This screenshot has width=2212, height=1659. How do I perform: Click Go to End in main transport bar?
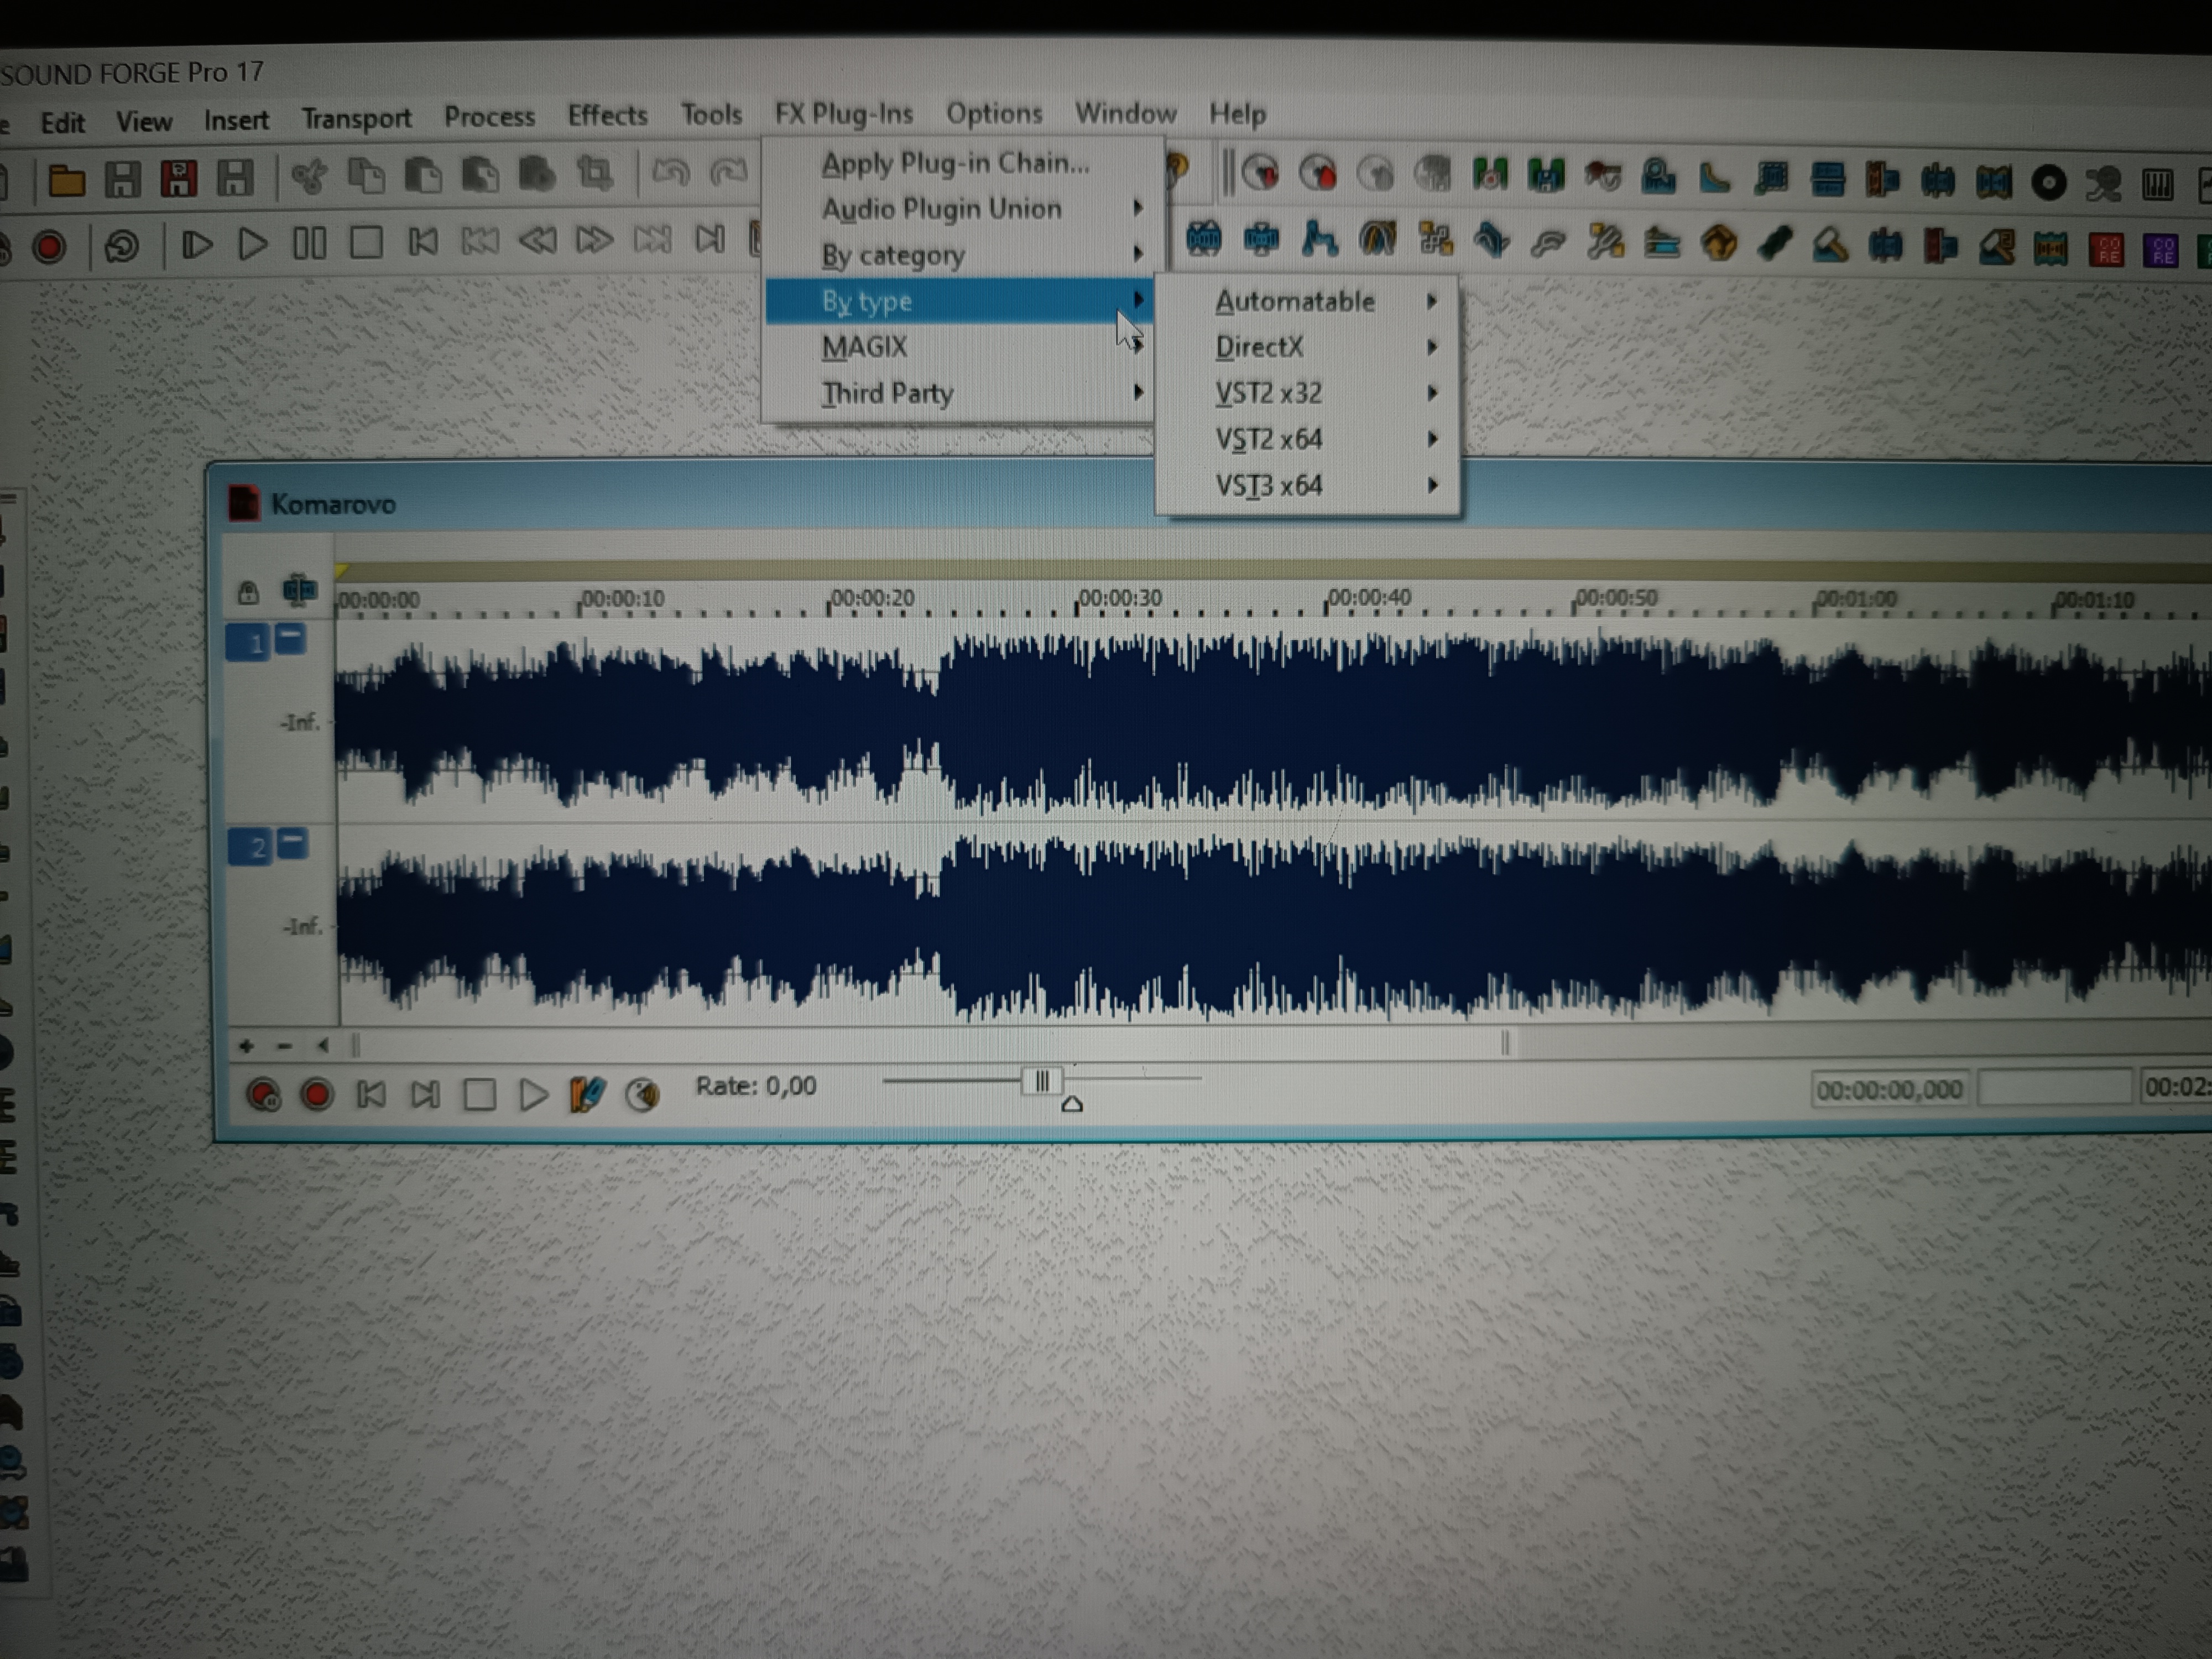pos(709,239)
